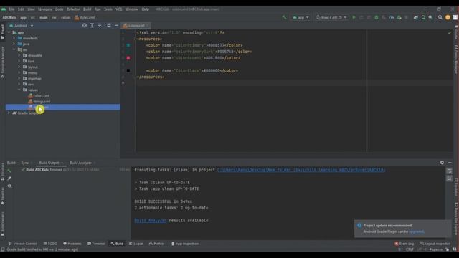Open the Event Log button

[404, 244]
